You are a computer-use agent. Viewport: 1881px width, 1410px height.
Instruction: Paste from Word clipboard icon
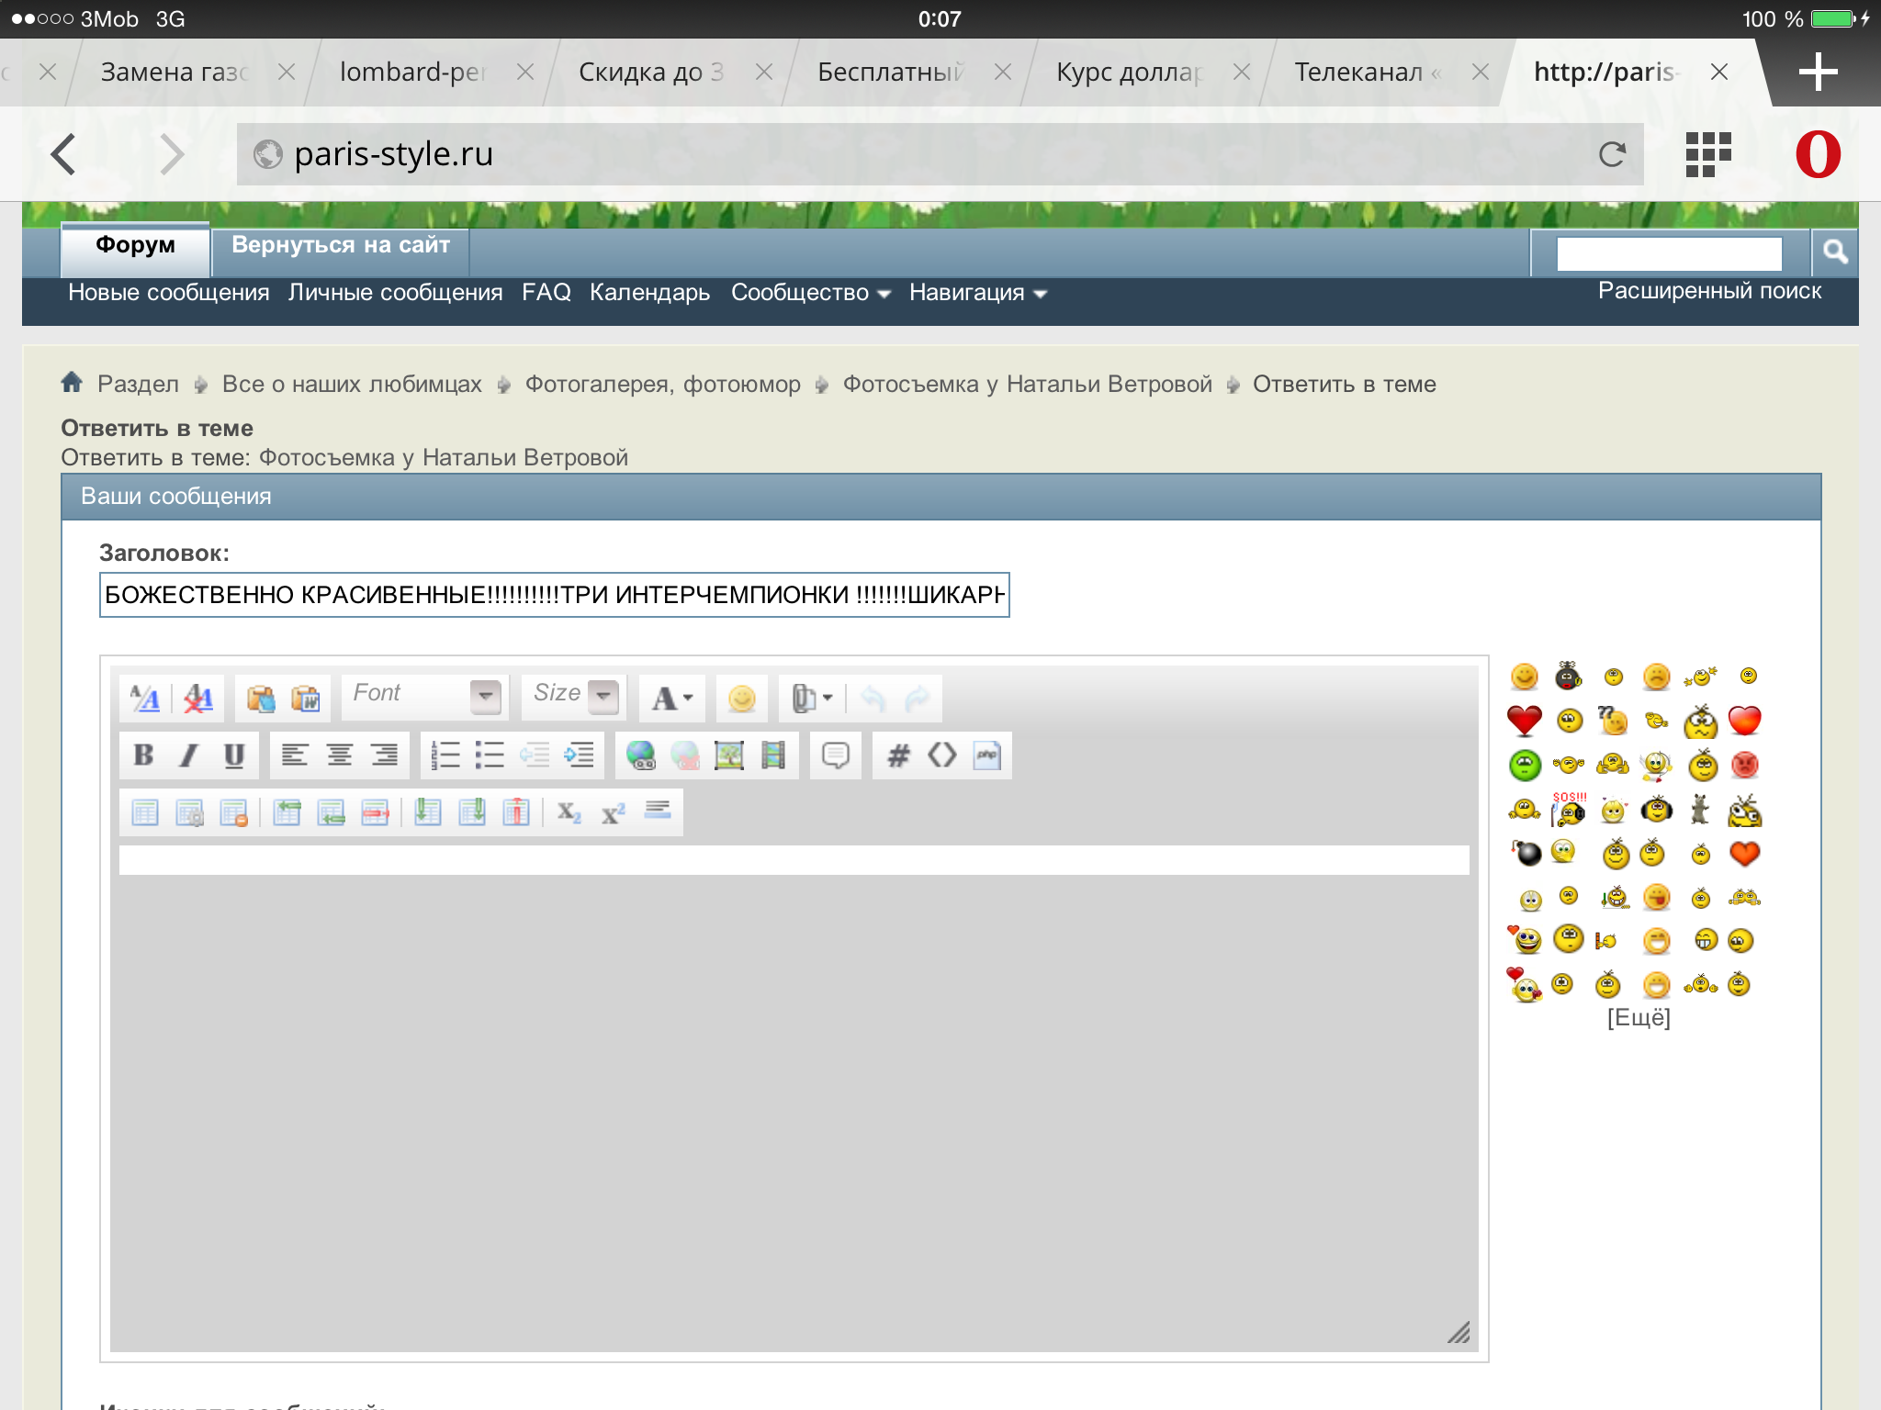pyautogui.click(x=306, y=699)
